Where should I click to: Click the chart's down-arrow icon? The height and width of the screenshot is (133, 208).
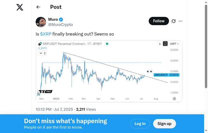160,44
